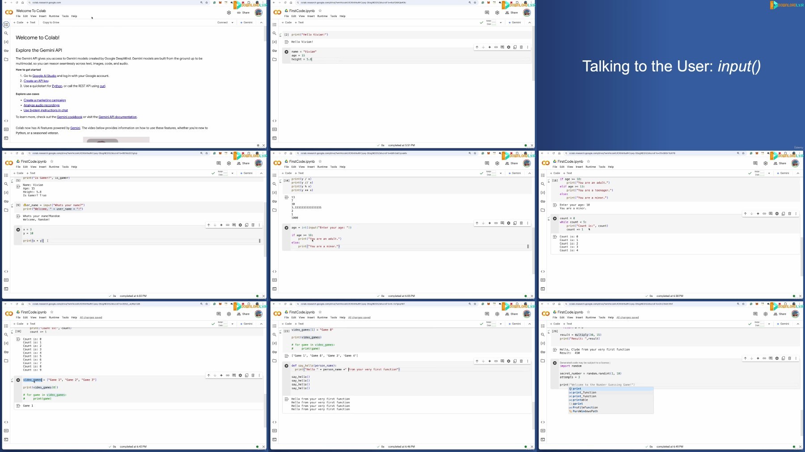Screen dimensions: 805x452
Task: Click vertical scrollbar in Hello Vivian window
Action: (533, 54)
